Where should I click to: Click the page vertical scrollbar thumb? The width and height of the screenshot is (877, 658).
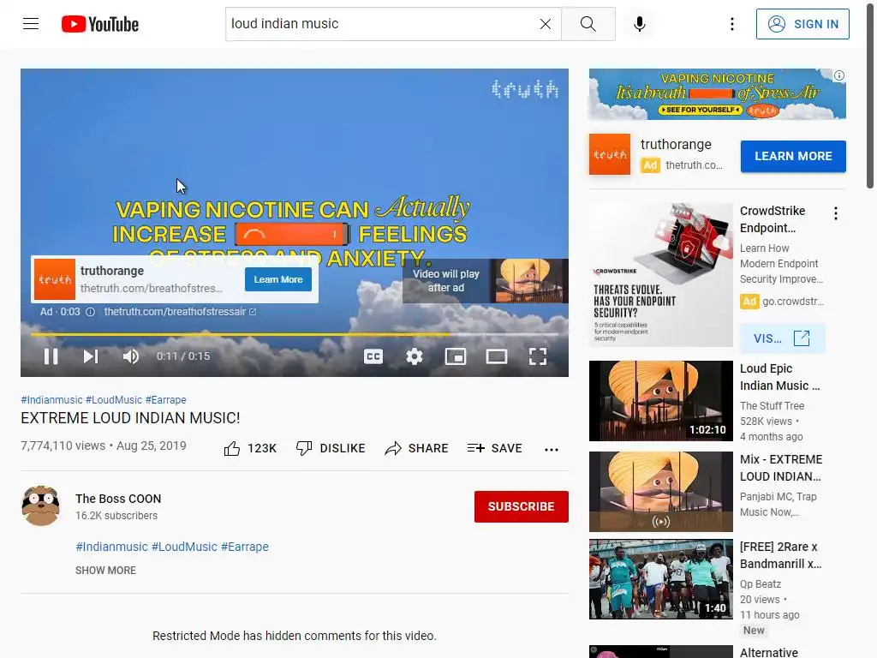point(870,95)
